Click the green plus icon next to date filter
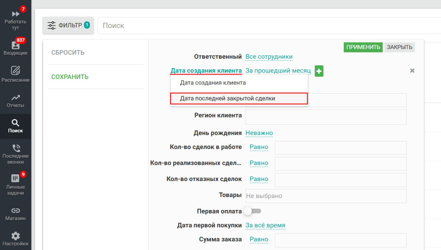Viewport: 441px width, 250px height. pyautogui.click(x=319, y=71)
